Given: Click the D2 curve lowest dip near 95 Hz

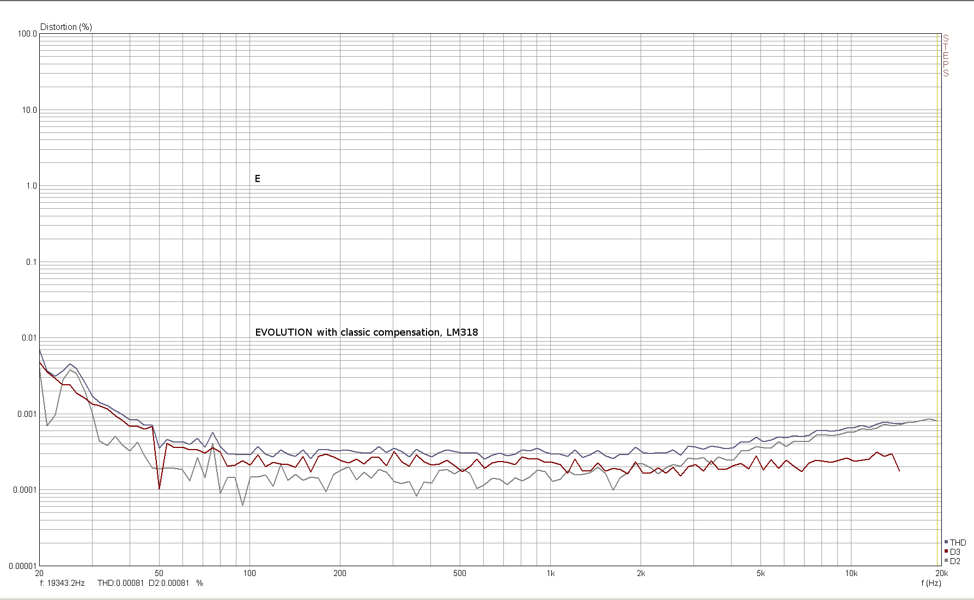Looking at the screenshot, I should tap(242, 505).
